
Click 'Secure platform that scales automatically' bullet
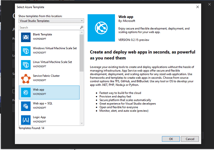click(x=125, y=100)
